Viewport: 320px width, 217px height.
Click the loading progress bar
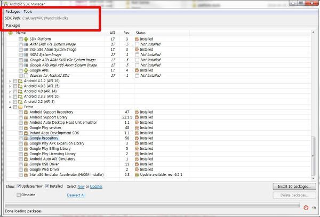pyautogui.click(x=152, y=205)
